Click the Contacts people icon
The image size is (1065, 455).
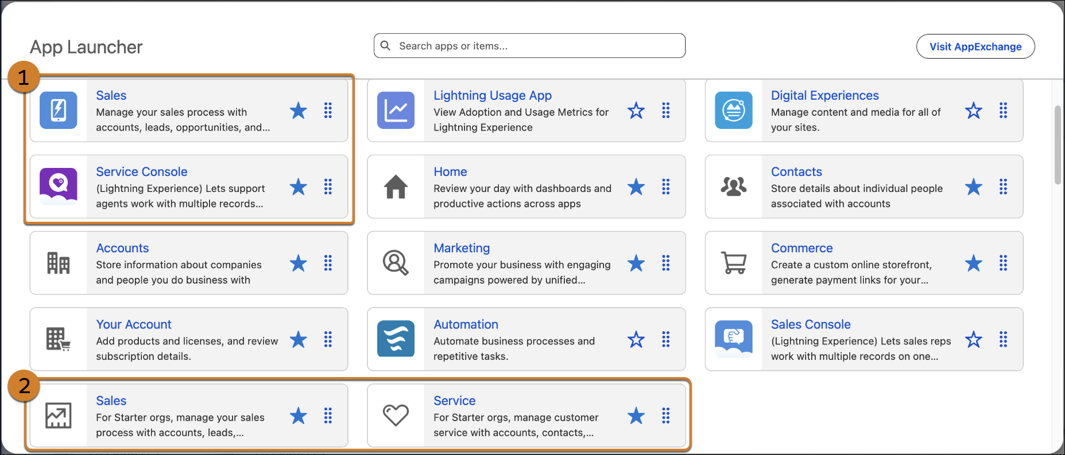point(734,186)
